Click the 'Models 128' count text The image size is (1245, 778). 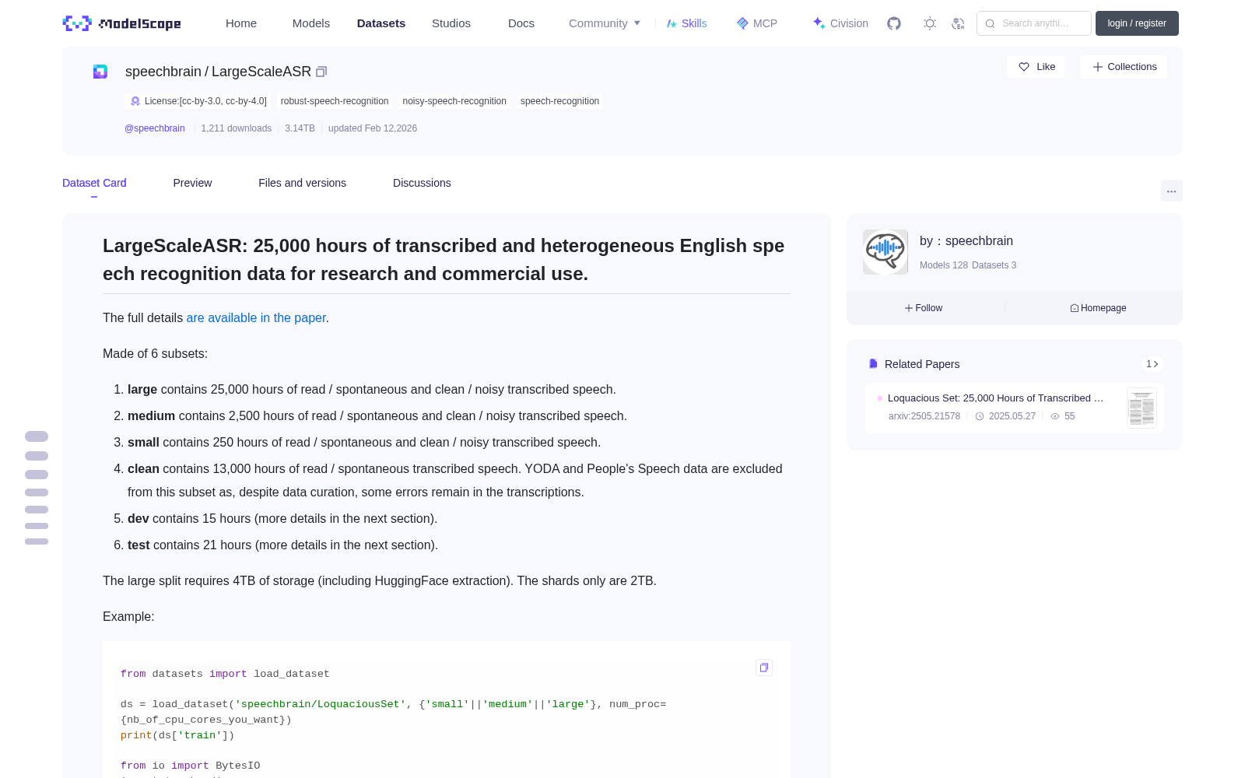pyautogui.click(x=944, y=265)
